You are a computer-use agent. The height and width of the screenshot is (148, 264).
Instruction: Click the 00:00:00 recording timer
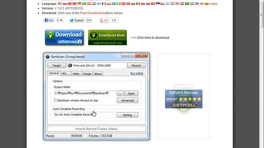[x=77, y=136]
